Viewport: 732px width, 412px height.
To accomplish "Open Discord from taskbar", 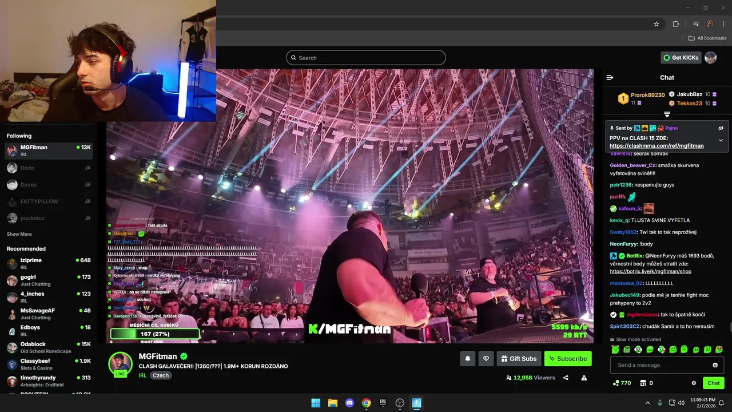I will point(349,403).
